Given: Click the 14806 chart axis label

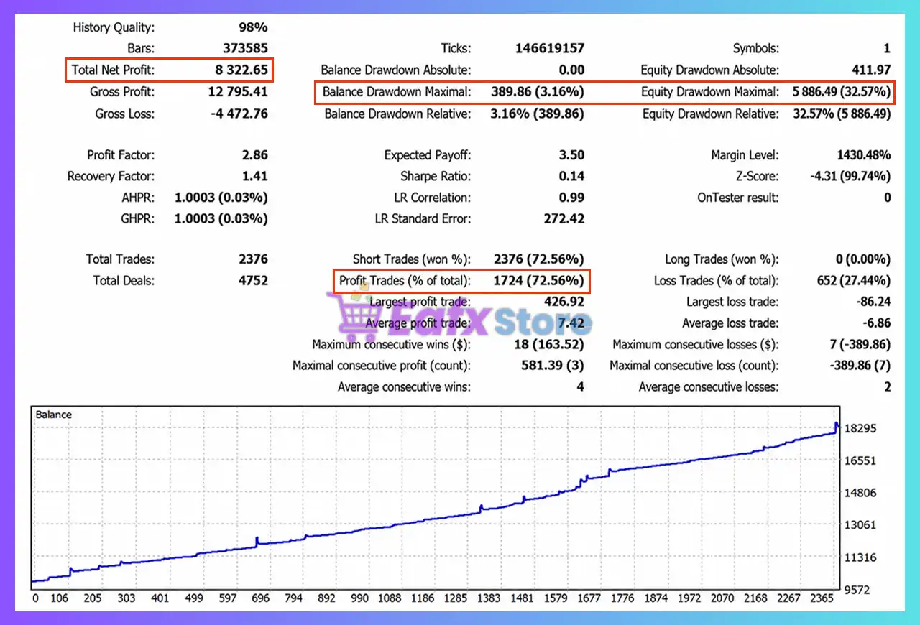Looking at the screenshot, I should click(x=860, y=493).
